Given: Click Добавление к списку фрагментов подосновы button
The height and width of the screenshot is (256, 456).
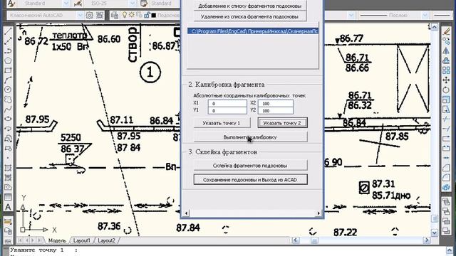Looking at the screenshot, I should pos(250,6).
